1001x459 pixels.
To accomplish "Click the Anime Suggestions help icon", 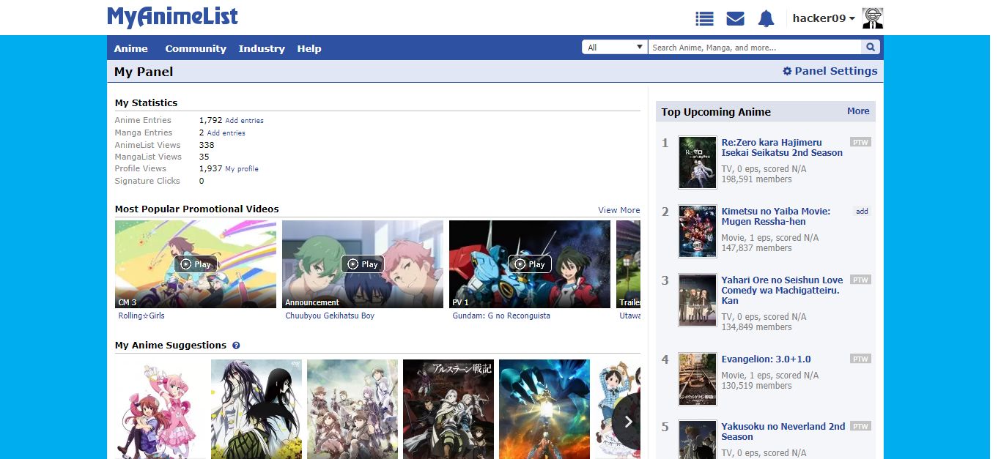I will click(x=236, y=346).
